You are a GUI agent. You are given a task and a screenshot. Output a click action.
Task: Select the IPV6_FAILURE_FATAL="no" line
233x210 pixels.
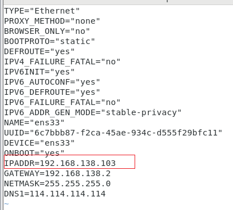(x=62, y=102)
